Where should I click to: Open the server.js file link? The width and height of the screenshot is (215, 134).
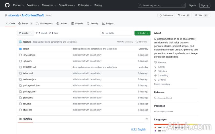pyautogui.click(x=27, y=104)
